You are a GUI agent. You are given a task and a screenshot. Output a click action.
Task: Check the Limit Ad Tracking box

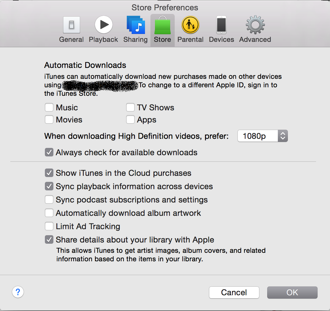point(49,226)
